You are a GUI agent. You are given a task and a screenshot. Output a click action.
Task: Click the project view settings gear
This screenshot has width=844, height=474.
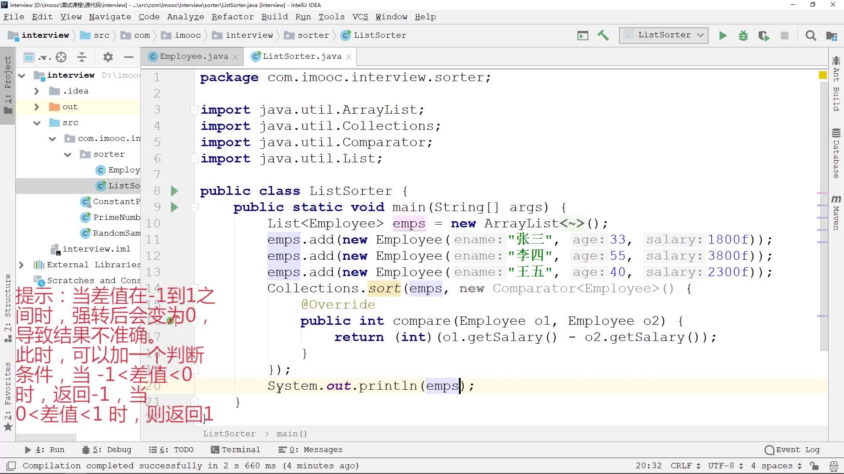[108, 57]
